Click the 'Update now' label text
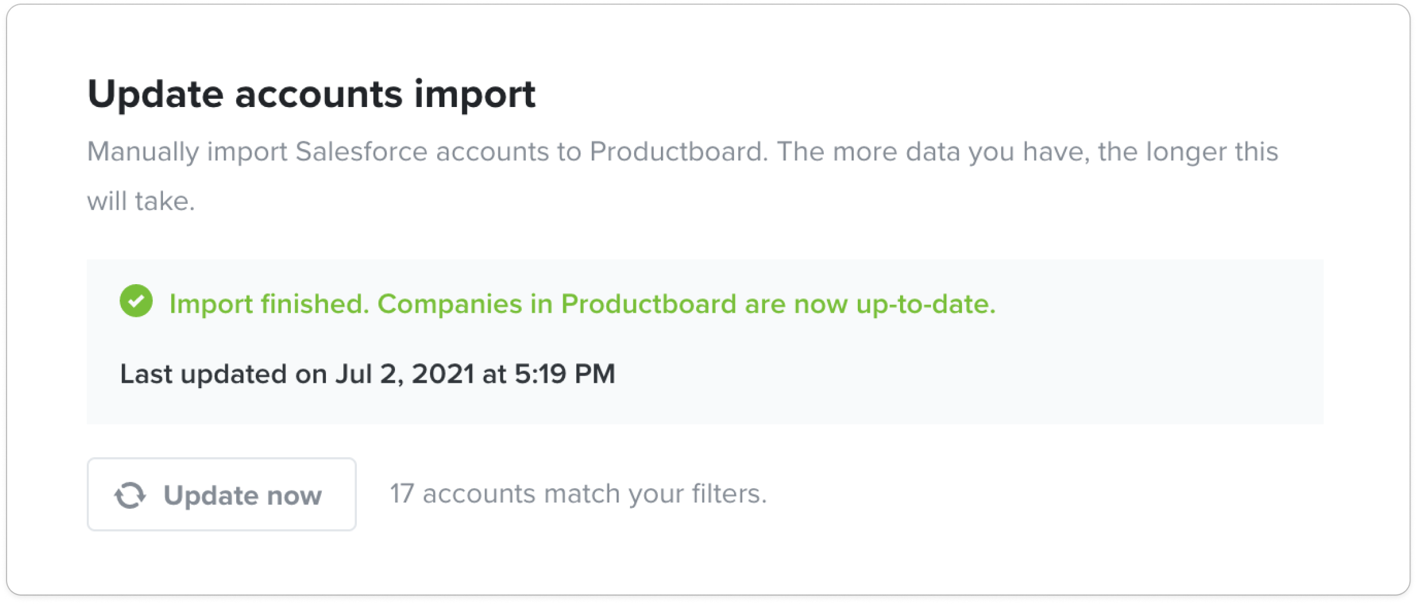The image size is (1417, 604). (x=243, y=495)
